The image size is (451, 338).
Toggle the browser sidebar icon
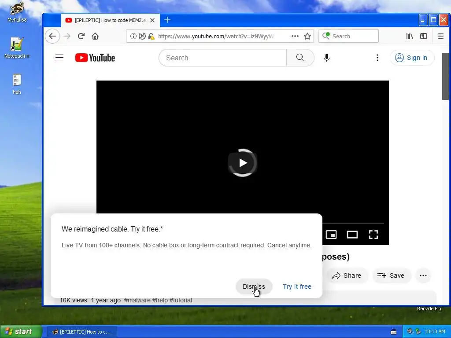coord(424,36)
